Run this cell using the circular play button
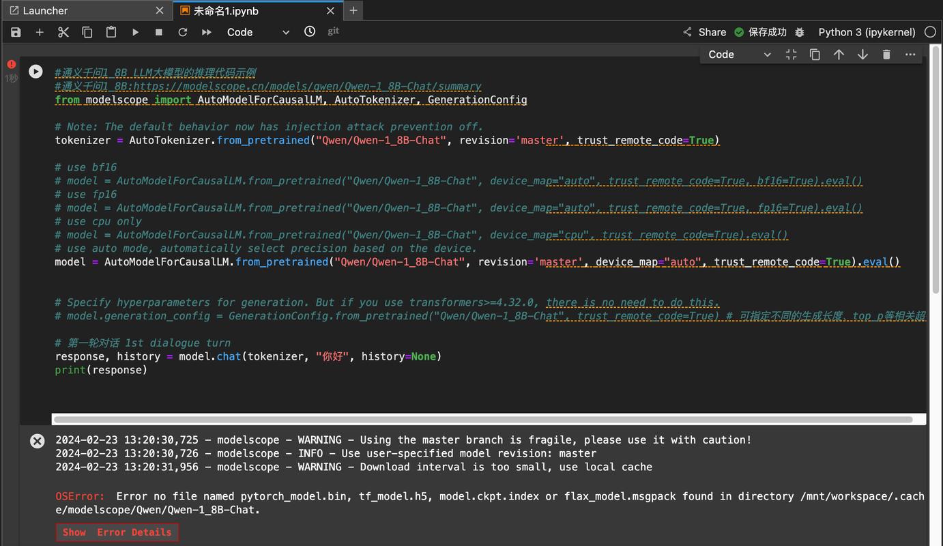The height and width of the screenshot is (546, 943). (35, 71)
